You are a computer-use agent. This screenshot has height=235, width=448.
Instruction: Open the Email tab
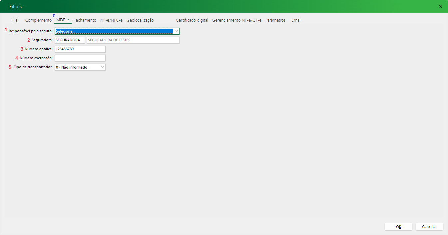tap(296, 20)
